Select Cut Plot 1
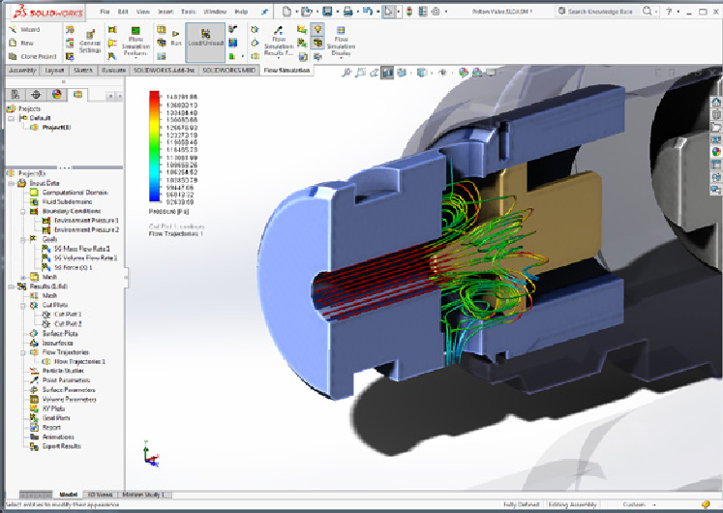Image resolution: width=723 pixels, height=513 pixels. (x=68, y=315)
